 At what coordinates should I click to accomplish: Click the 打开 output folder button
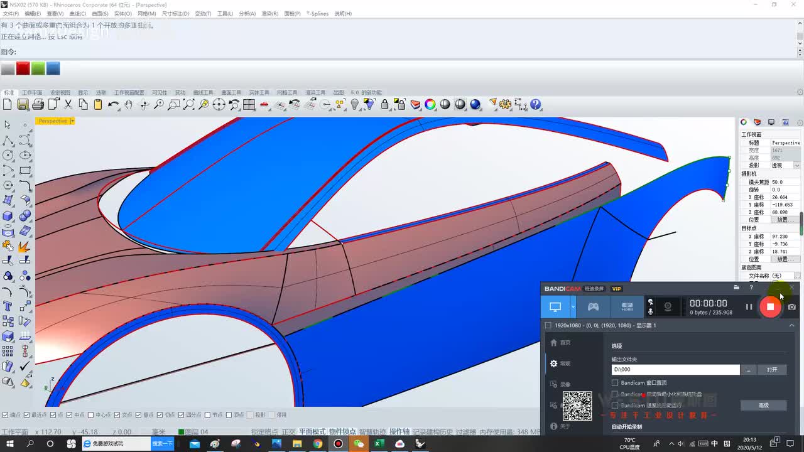pos(772,370)
